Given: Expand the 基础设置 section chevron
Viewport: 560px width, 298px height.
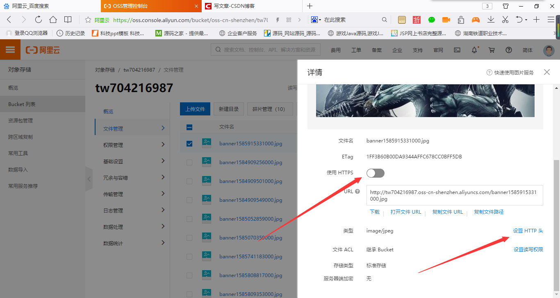Looking at the screenshot, I should 163,161.
